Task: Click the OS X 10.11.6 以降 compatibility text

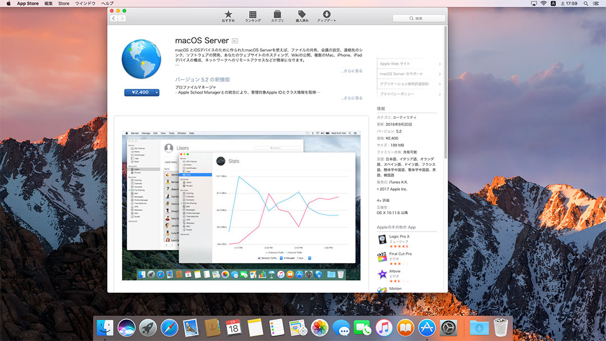Action: click(392, 213)
